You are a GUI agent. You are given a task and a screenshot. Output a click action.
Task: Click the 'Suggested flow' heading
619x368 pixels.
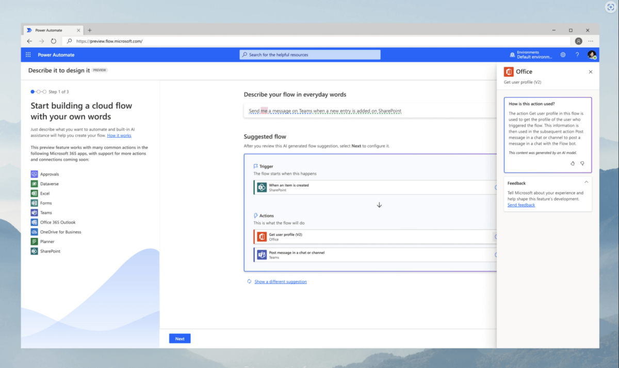(x=265, y=137)
